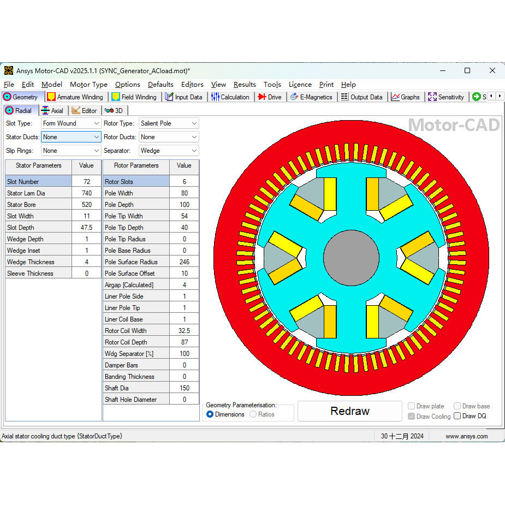Click the View menu
This screenshot has width=505, height=505.
[x=218, y=85]
